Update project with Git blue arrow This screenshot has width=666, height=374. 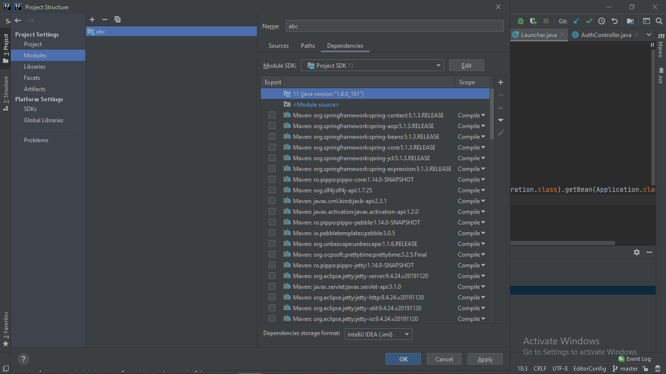(x=576, y=21)
